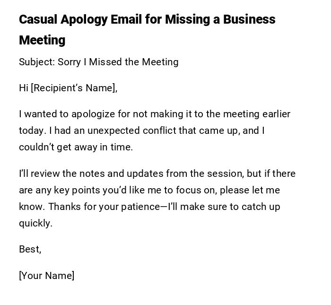Click the line 'couldn't get away in time.'
Viewport: 331px width, 305px height.
[x=76, y=147]
